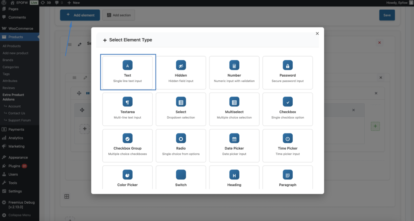
Task: Click the Save button
Action: [387, 15]
